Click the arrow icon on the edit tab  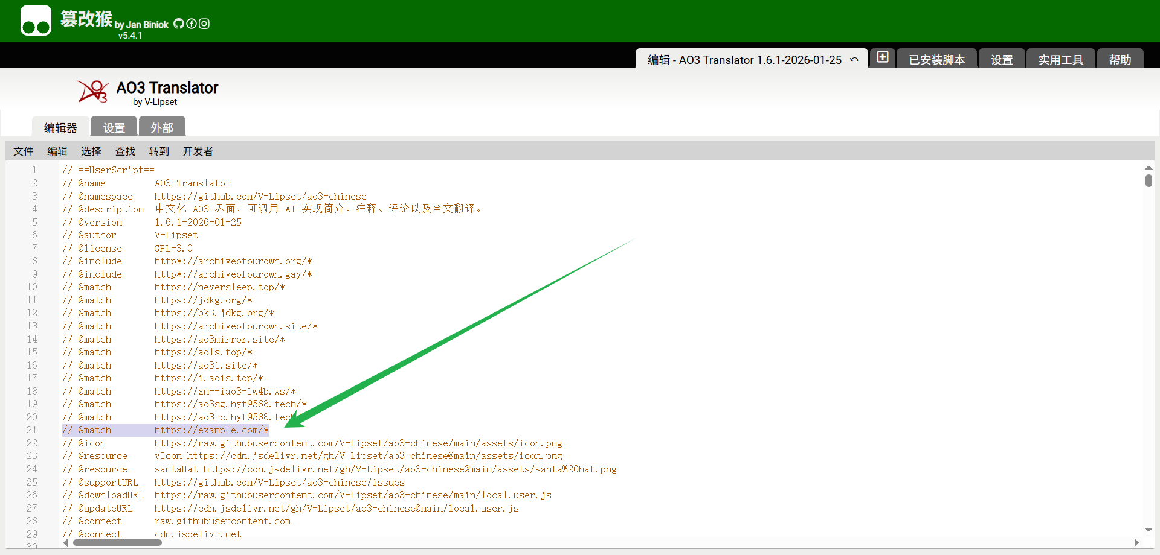tap(854, 60)
